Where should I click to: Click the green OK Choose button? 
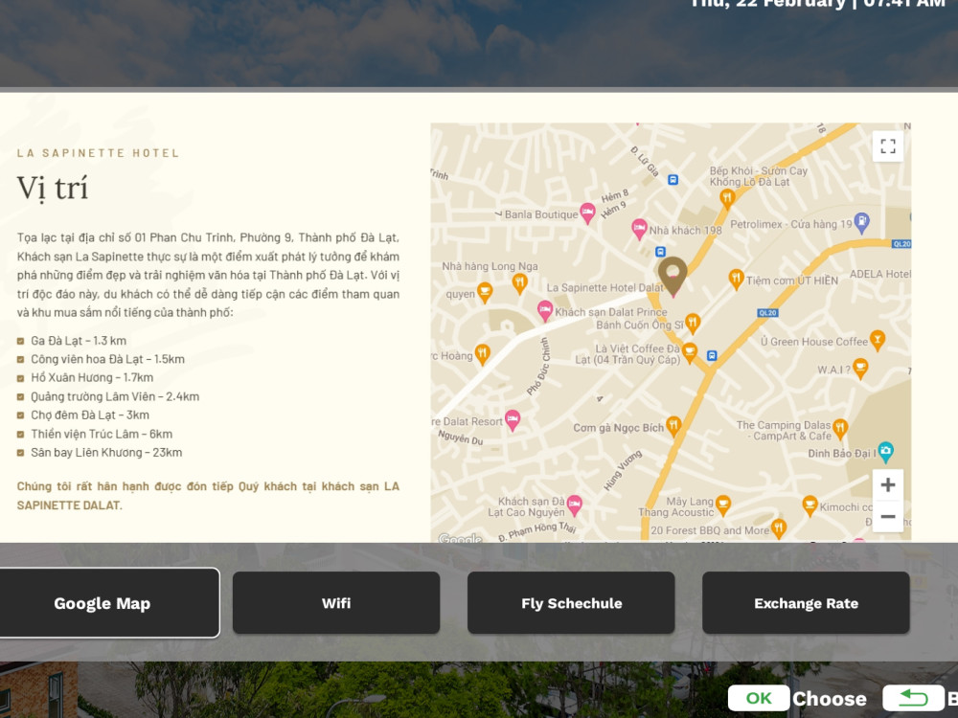click(758, 699)
